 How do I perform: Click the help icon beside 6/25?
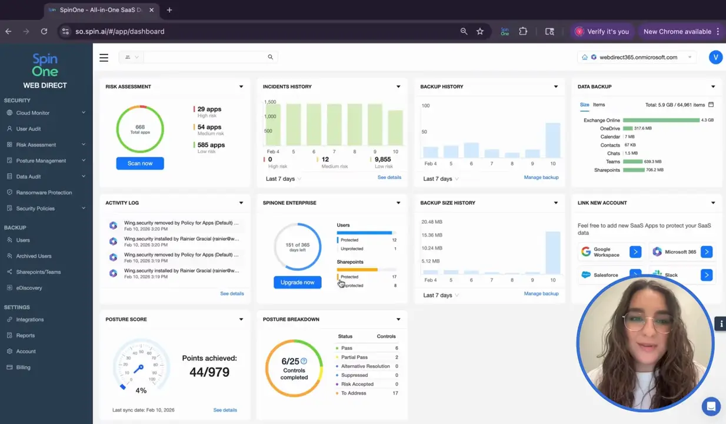click(x=304, y=361)
